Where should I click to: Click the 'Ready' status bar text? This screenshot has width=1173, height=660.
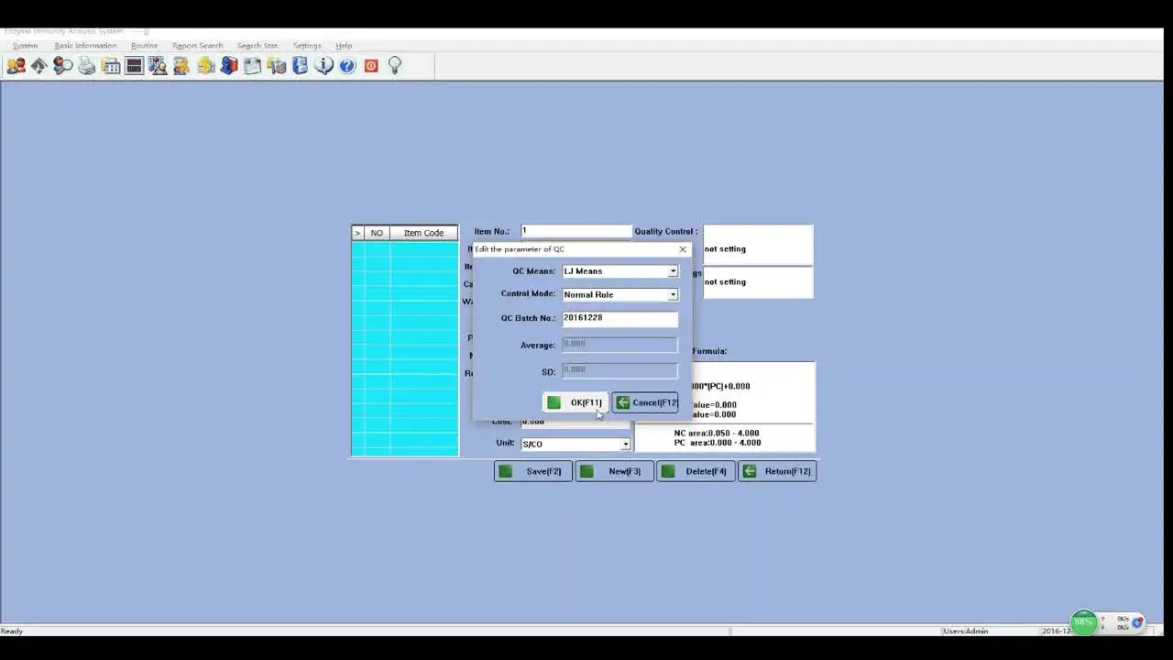(12, 631)
